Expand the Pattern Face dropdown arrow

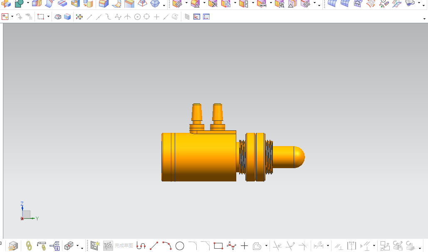(253, 3)
